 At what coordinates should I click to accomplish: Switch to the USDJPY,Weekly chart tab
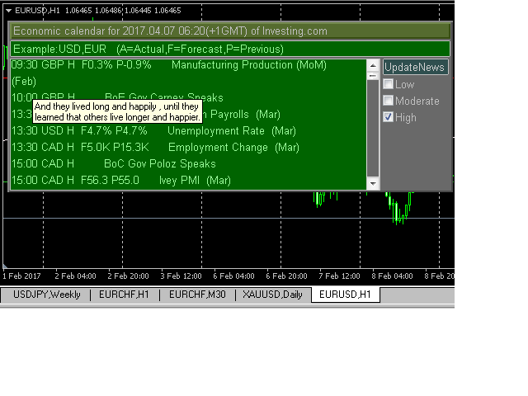coord(45,295)
